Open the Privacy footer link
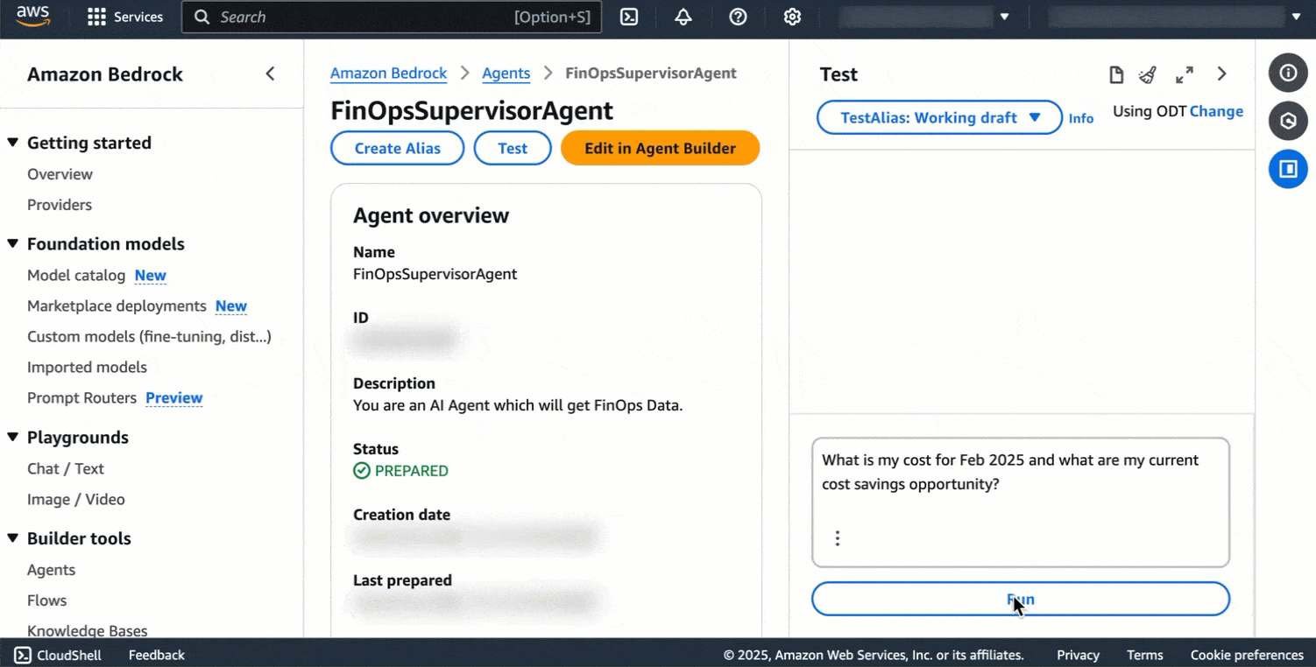 click(1078, 655)
